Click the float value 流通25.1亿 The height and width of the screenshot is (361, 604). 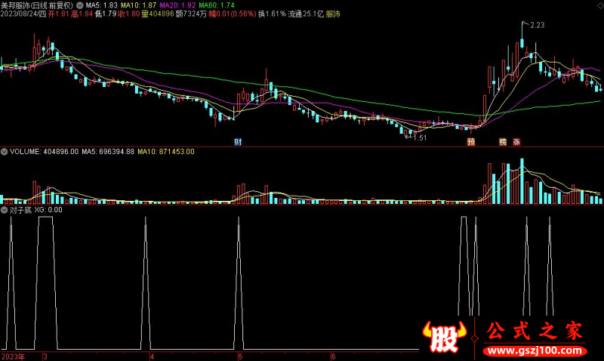306,14
